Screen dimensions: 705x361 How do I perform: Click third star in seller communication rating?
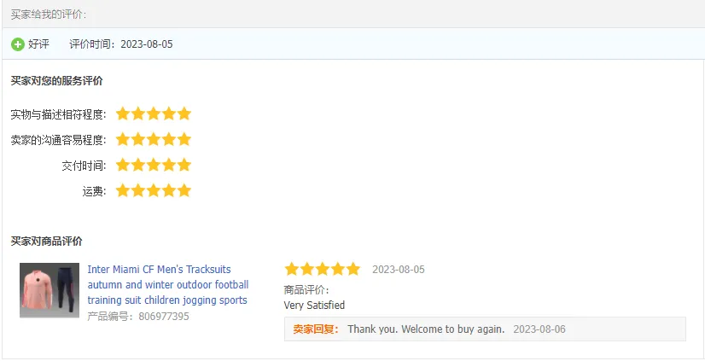154,139
